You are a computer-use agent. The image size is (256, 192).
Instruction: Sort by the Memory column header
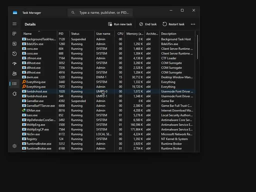(x=134, y=34)
